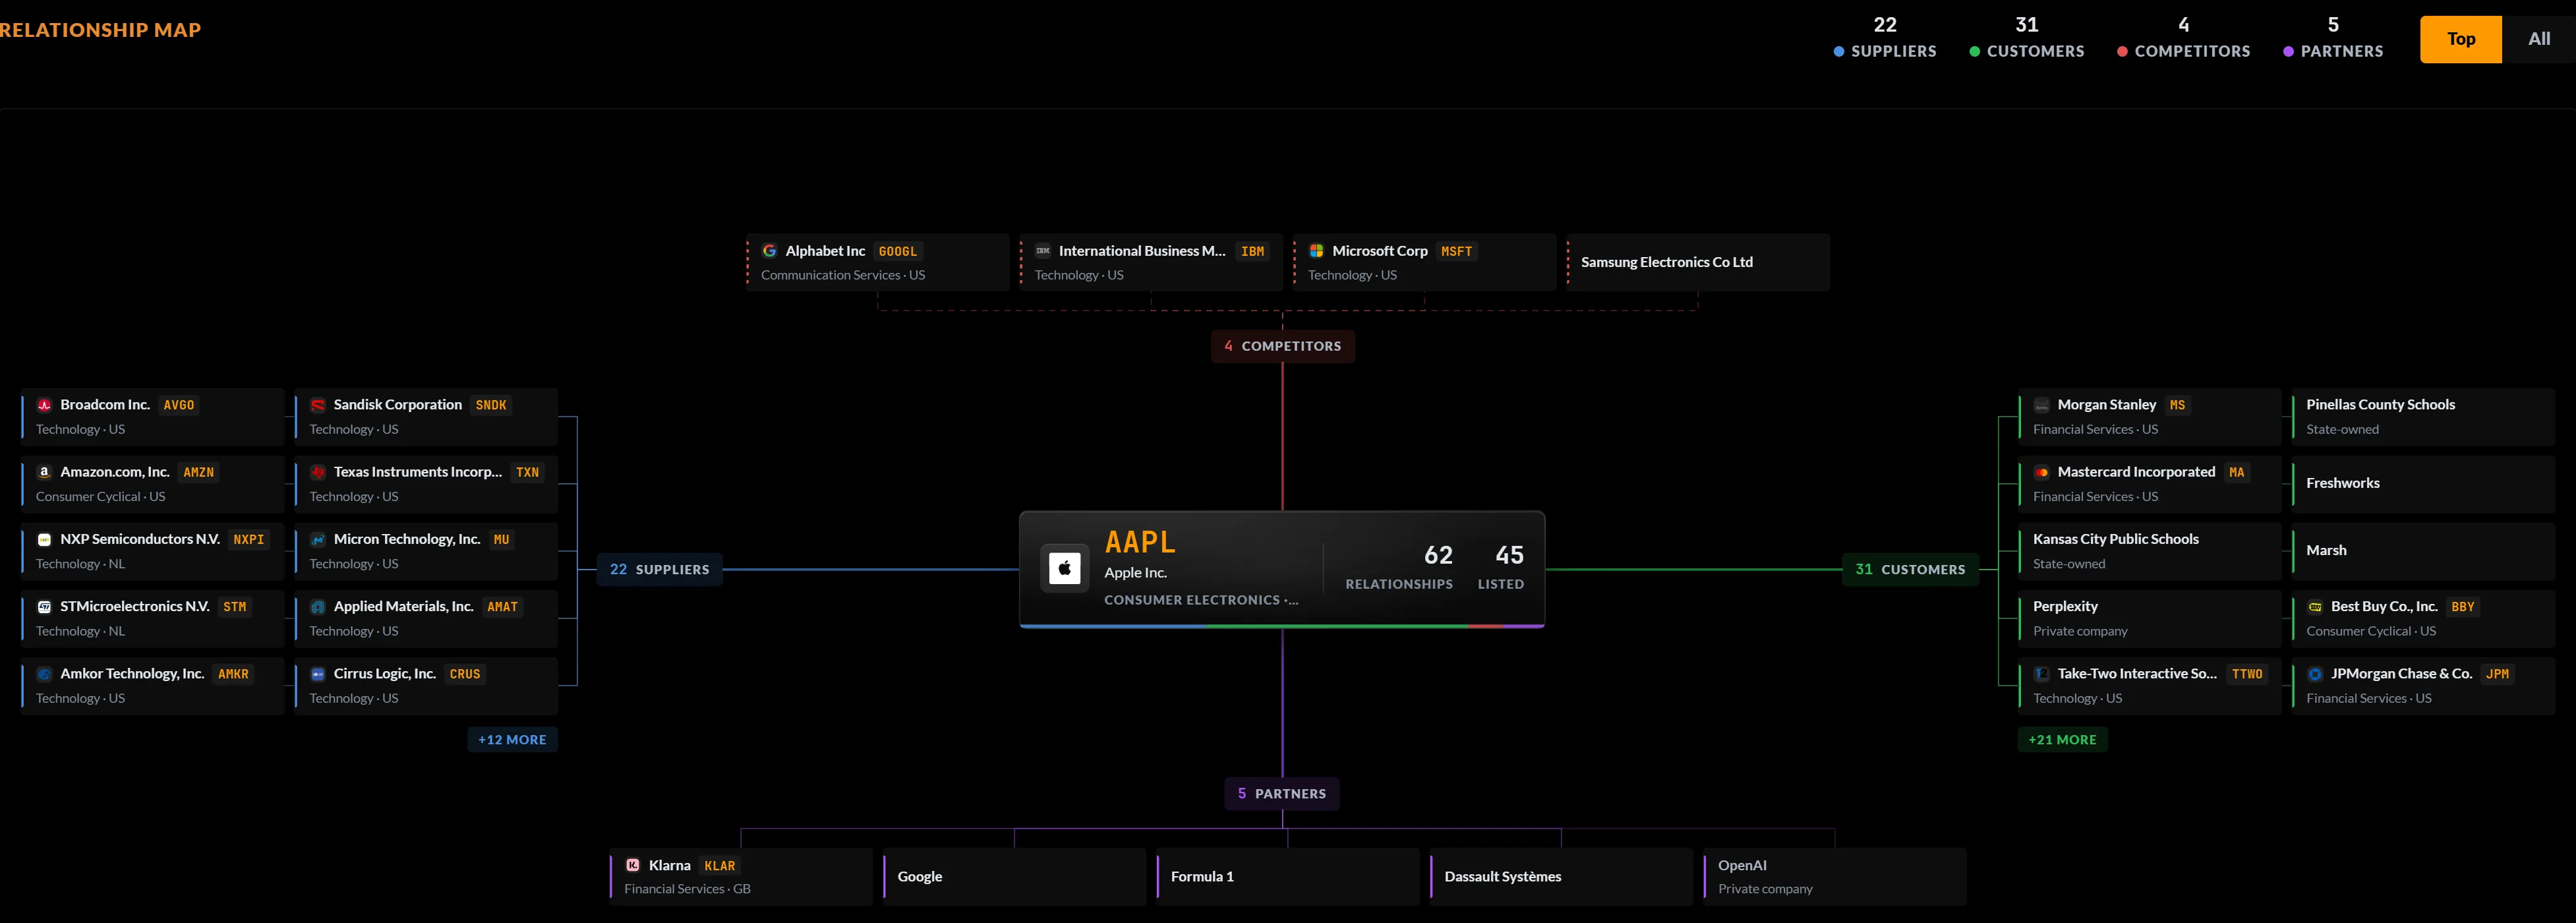Click the Sandisk Corporation logo icon
This screenshot has height=923, width=2576.
318,405
